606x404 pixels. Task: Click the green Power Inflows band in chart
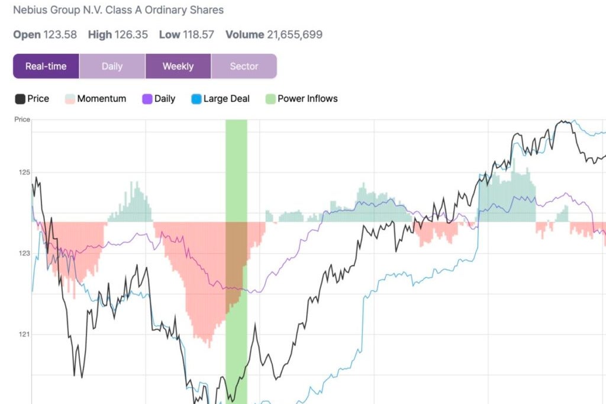coord(236,177)
